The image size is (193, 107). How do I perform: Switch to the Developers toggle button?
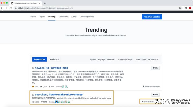[x=54, y=59]
